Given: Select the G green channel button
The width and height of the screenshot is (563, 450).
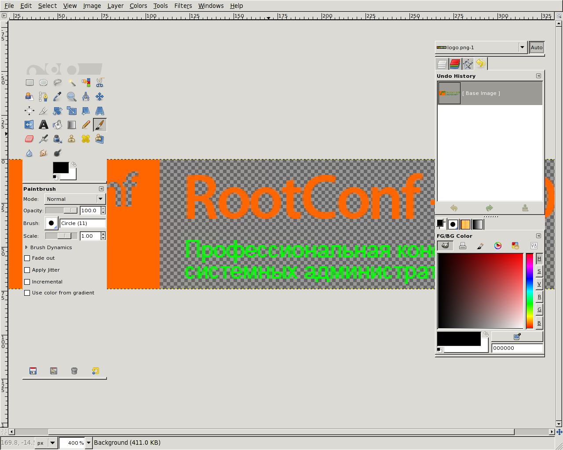Looking at the screenshot, I should 539,310.
